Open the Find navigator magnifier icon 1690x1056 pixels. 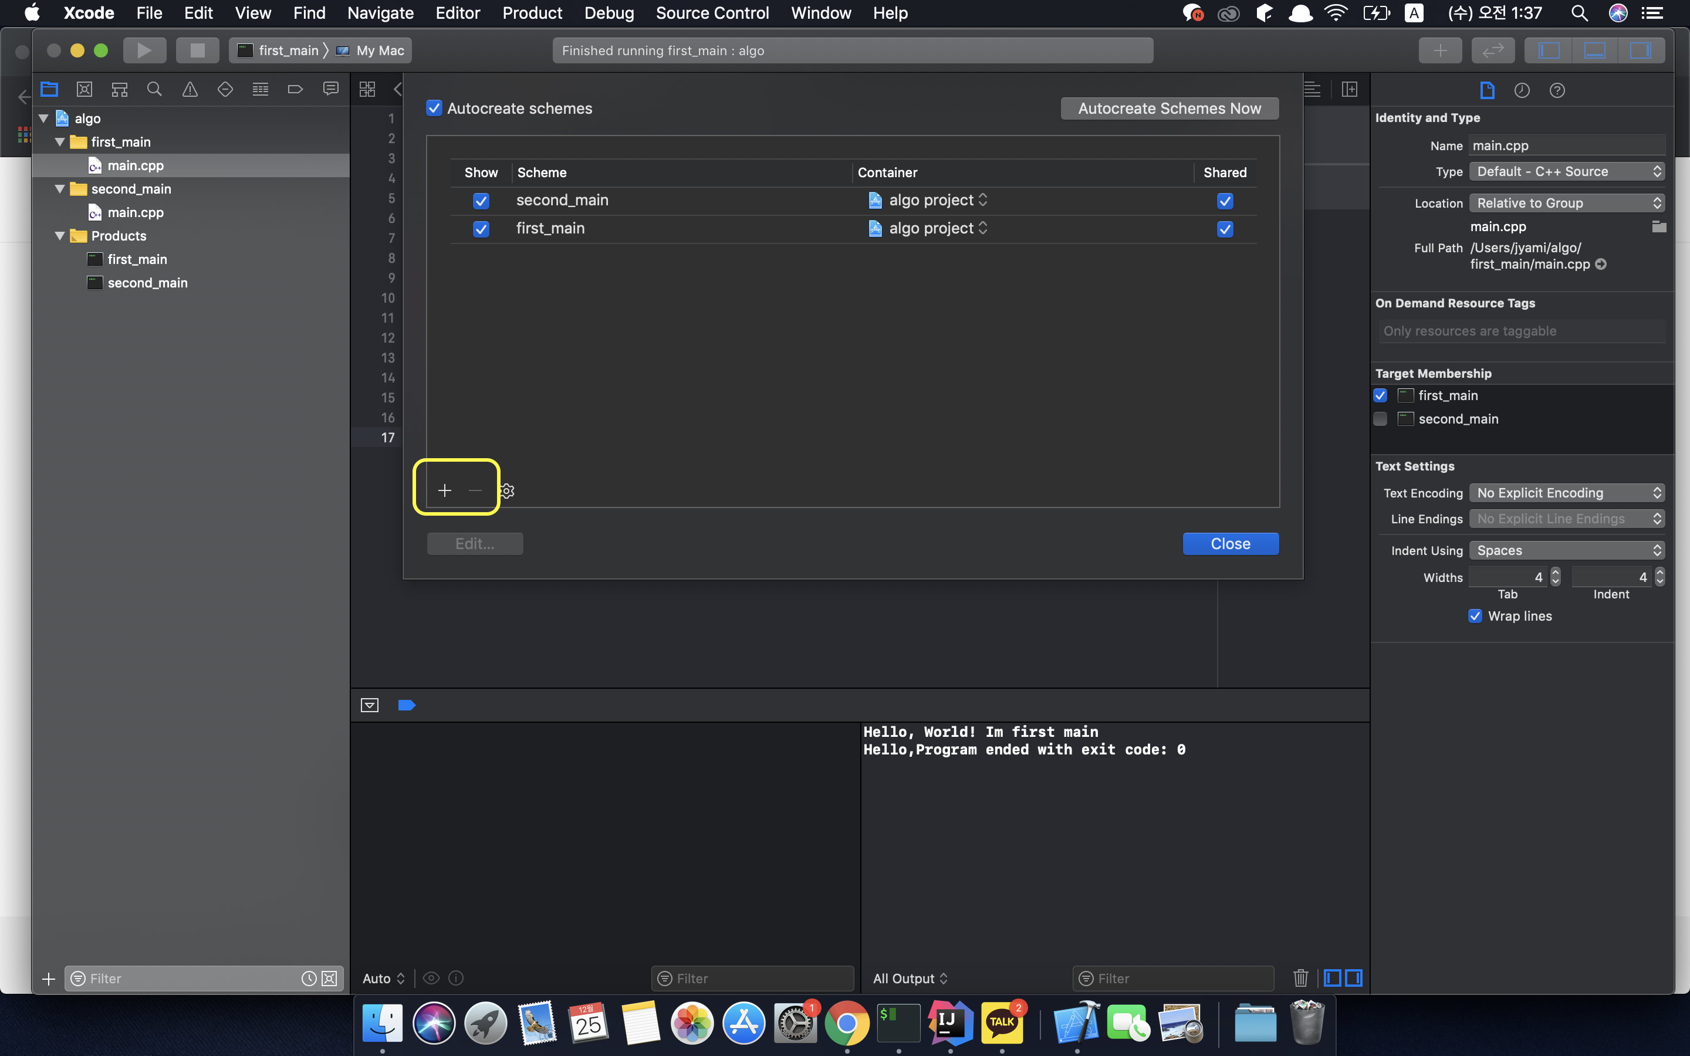click(154, 89)
